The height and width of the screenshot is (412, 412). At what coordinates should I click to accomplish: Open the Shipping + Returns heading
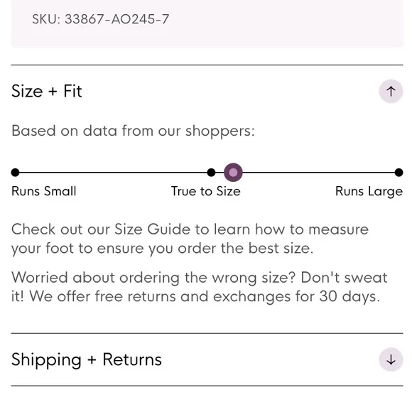coord(87,359)
